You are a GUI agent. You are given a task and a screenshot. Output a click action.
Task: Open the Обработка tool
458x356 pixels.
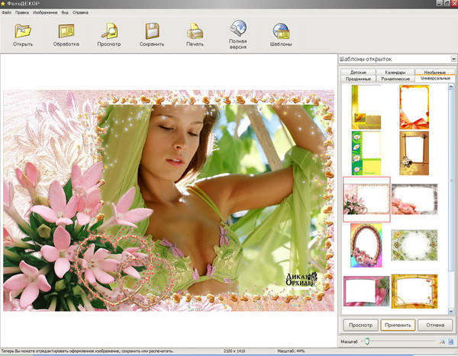(66, 31)
